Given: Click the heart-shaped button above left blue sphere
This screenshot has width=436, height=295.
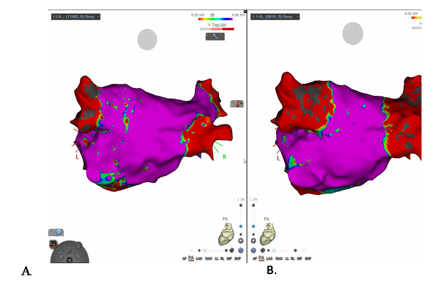Looking at the screenshot, I should (240, 242).
